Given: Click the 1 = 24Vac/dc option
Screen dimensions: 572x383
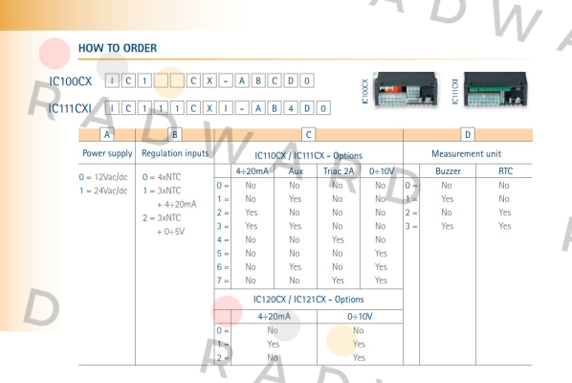Looking at the screenshot, I should tap(103, 191).
